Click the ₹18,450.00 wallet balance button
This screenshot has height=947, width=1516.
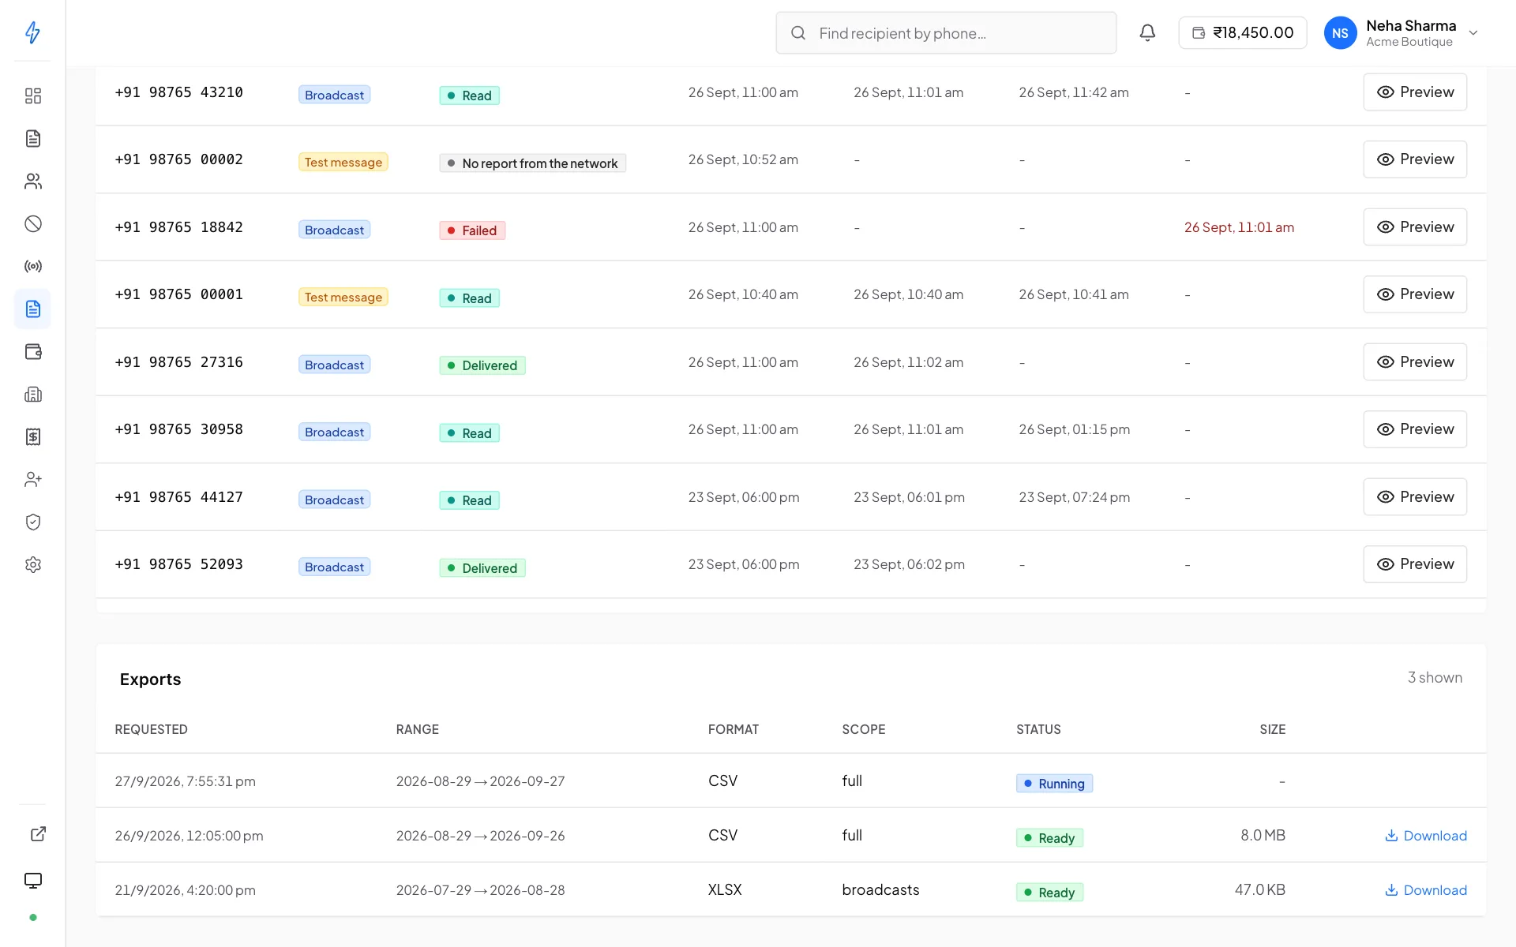coord(1243,33)
